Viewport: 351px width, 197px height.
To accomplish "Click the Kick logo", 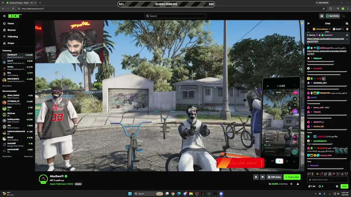I will coord(15,16).
